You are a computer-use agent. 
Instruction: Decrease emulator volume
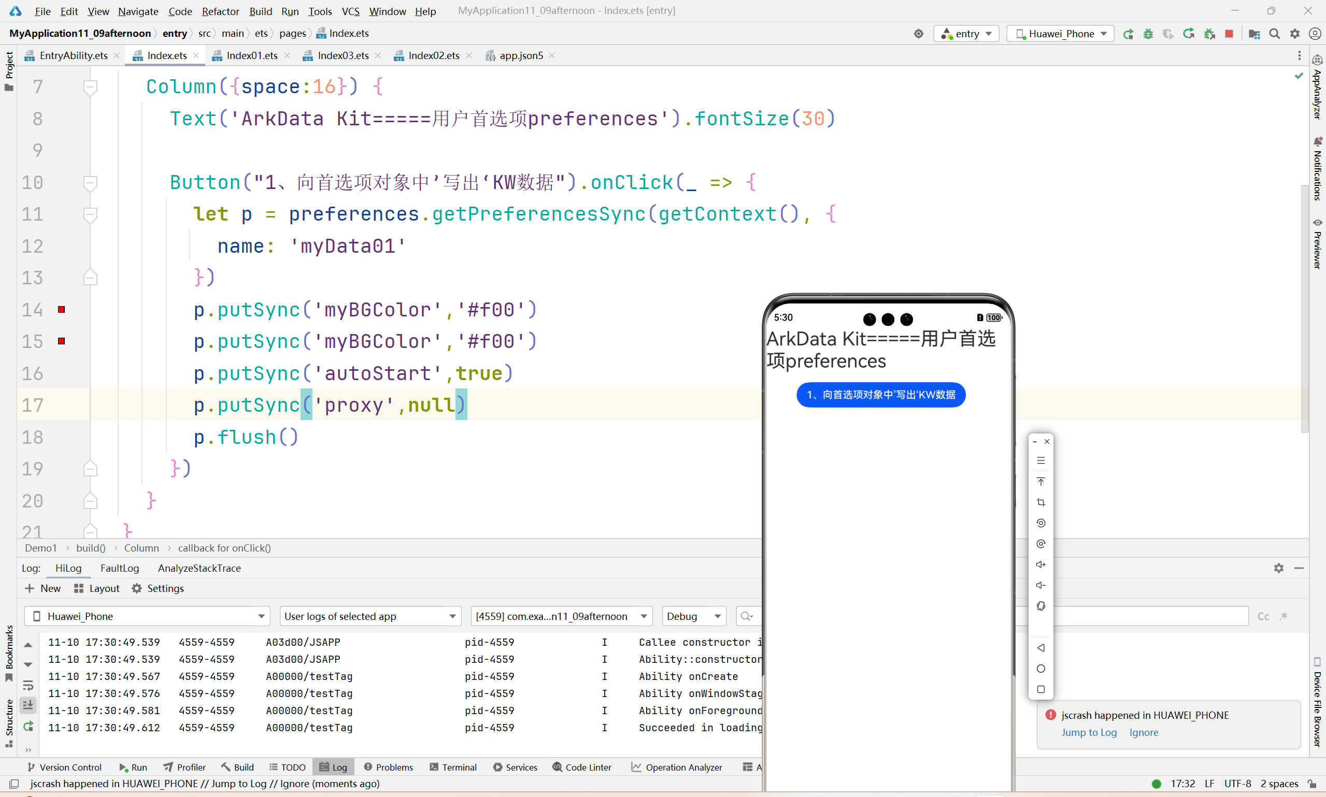(x=1040, y=585)
